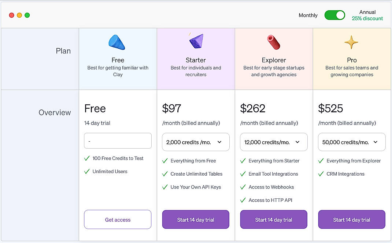Click the empty credits field under the Free plan
This screenshot has width=392, height=243.
(x=117, y=141)
